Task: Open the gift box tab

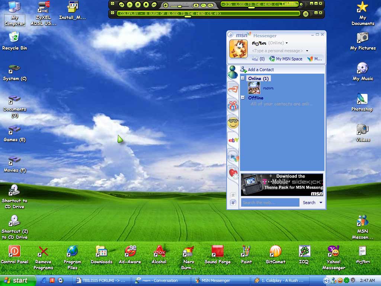Action: click(x=233, y=106)
